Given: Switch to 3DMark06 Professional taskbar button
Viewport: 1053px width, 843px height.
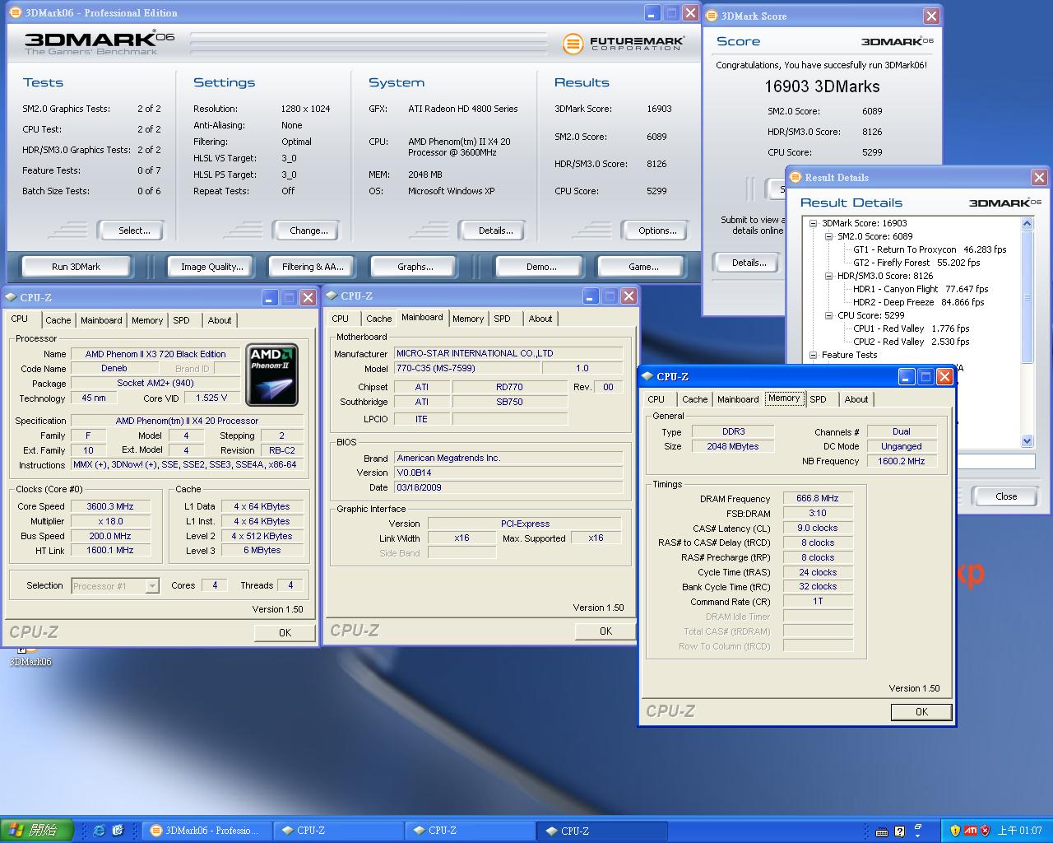Looking at the screenshot, I should (x=206, y=831).
